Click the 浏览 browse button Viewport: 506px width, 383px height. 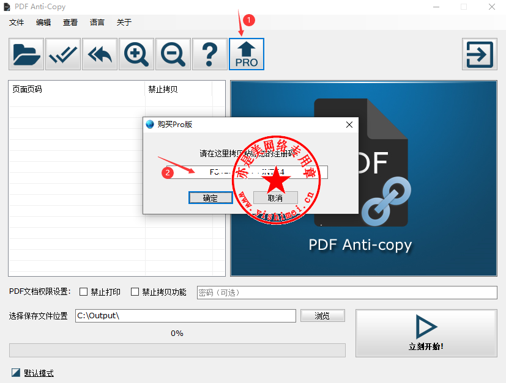pos(322,316)
